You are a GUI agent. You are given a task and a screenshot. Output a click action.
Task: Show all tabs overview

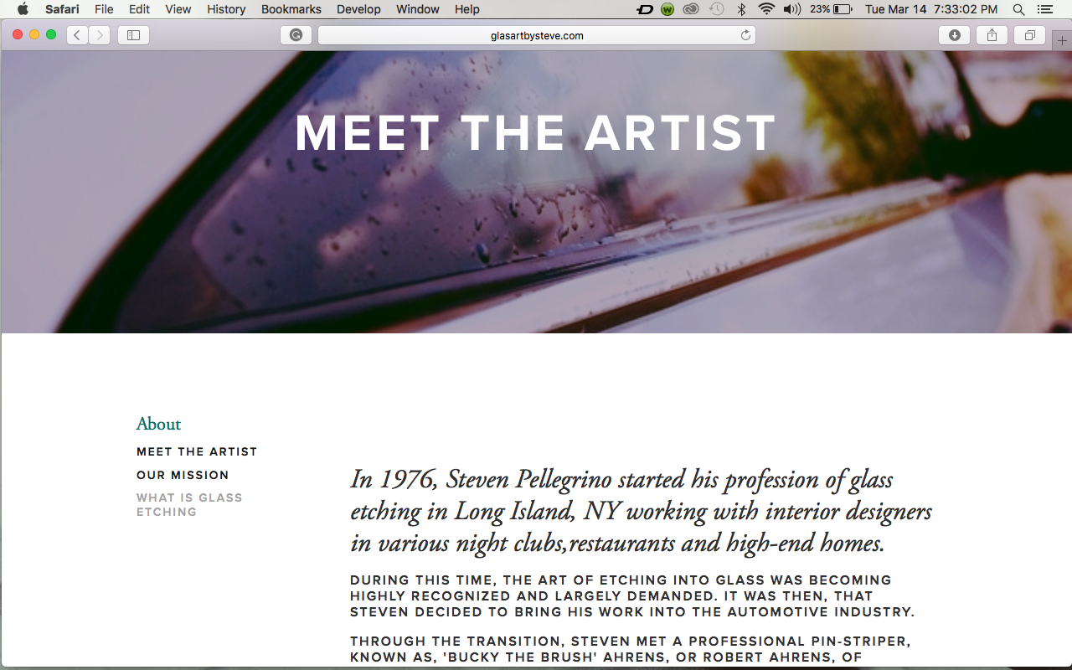pyautogui.click(x=1029, y=35)
